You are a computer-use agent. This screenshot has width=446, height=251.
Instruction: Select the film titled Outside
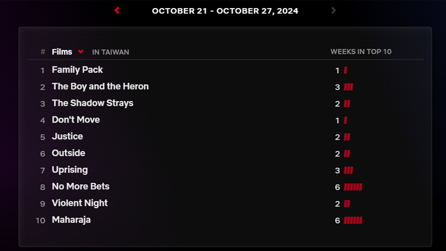pos(69,153)
